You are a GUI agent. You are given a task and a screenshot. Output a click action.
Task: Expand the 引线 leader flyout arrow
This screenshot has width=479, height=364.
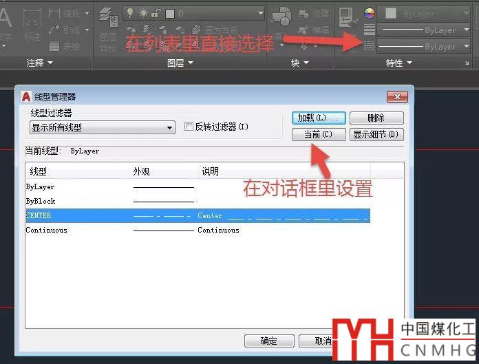click(87, 30)
